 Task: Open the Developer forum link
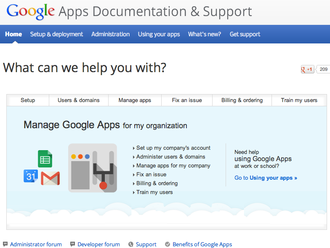[x=98, y=244]
